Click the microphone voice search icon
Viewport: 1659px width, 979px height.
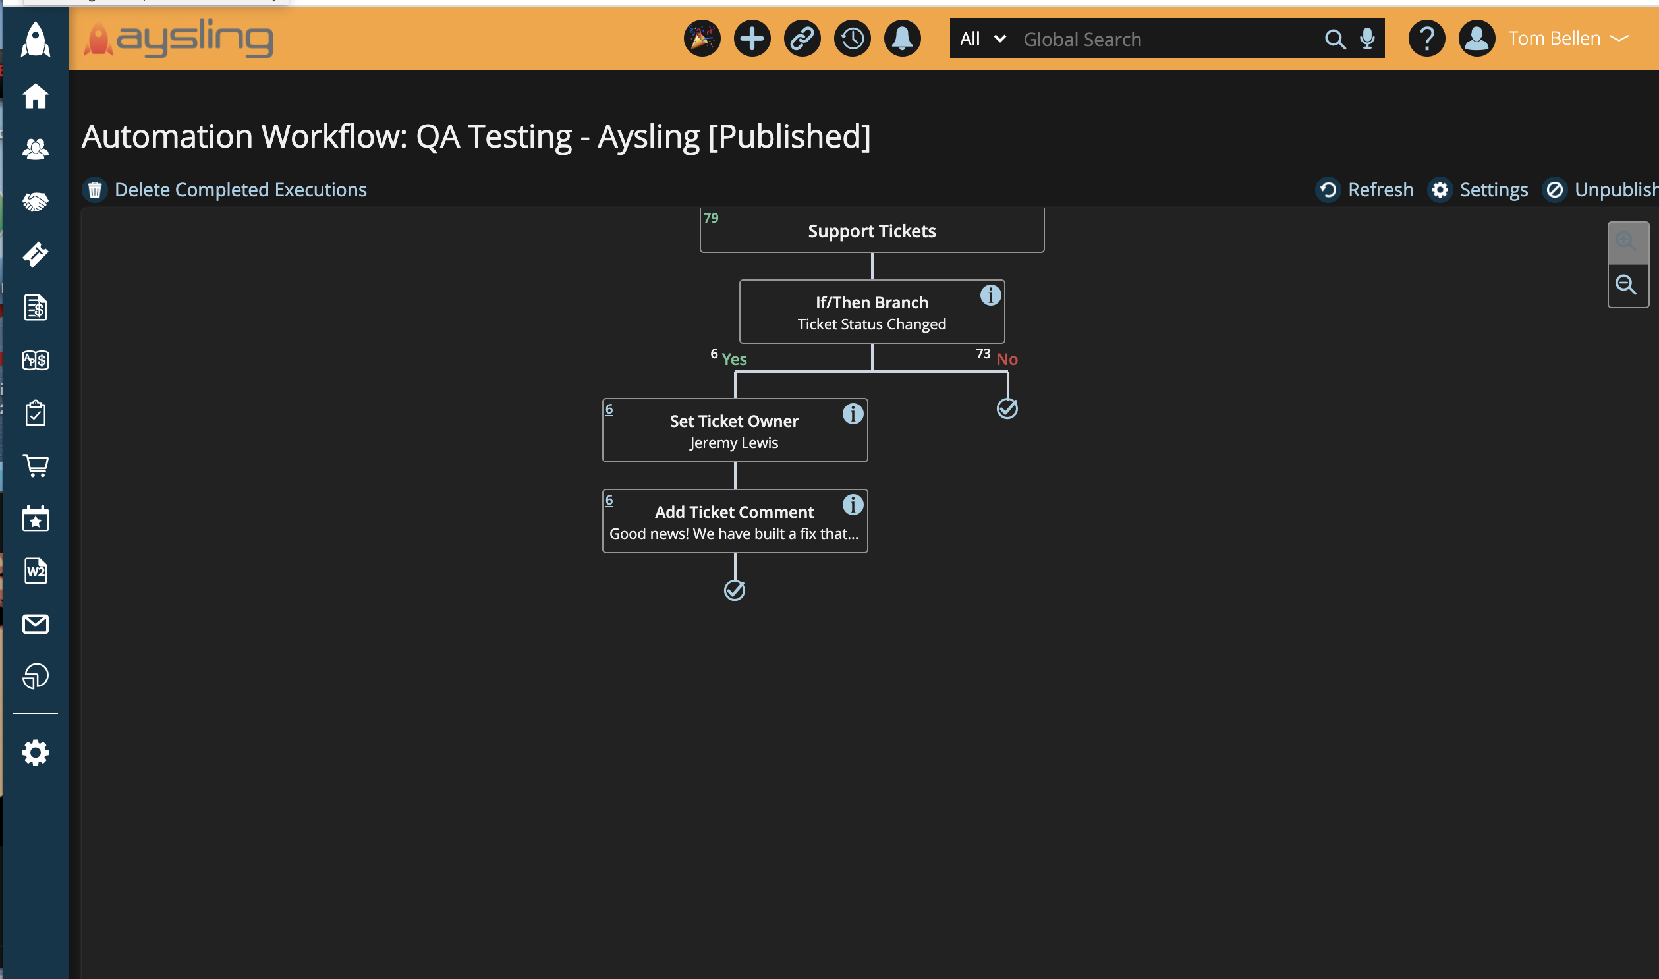[1367, 39]
